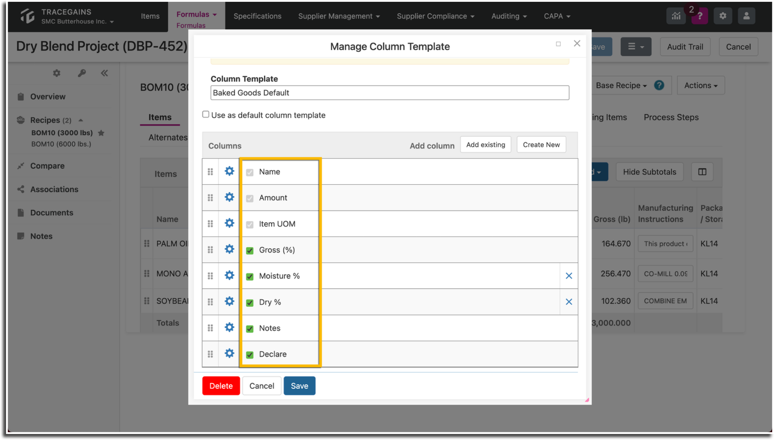Save the column template

tap(299, 386)
